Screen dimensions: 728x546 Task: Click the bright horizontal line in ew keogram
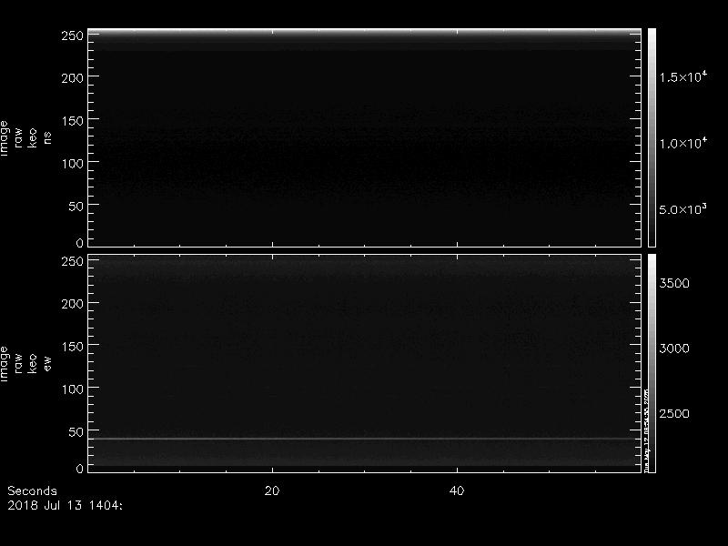pyautogui.click(x=365, y=439)
